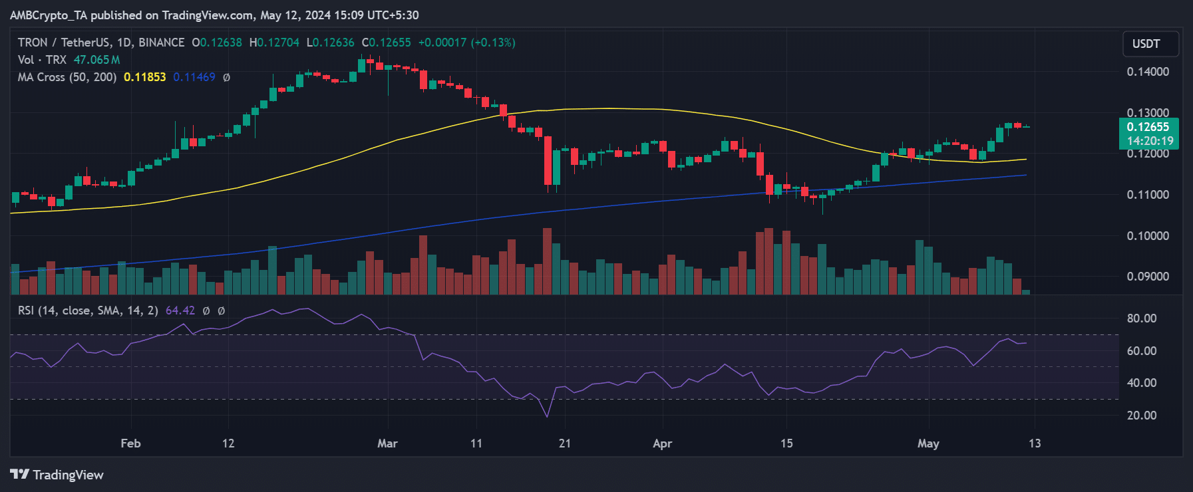Click the volume value 47.065 M

tap(96, 60)
